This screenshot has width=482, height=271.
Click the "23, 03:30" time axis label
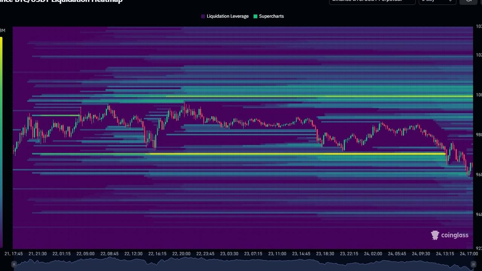(229, 254)
